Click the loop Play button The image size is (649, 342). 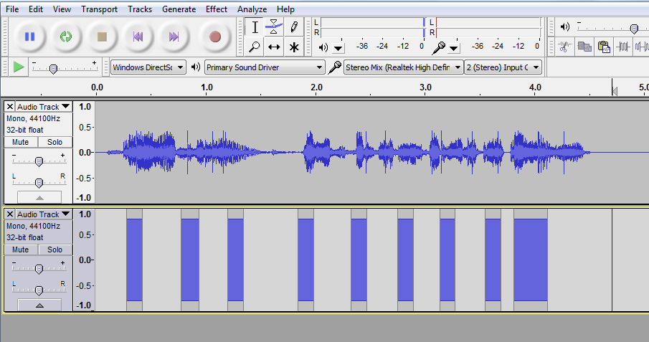(x=66, y=37)
